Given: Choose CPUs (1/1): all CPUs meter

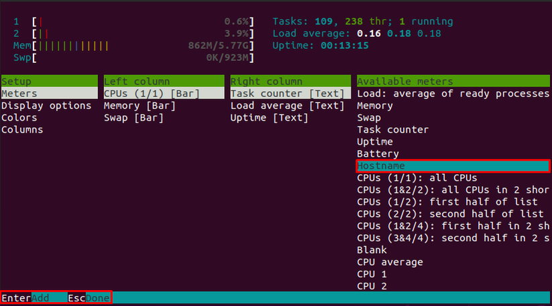Looking at the screenshot, I should [417, 177].
